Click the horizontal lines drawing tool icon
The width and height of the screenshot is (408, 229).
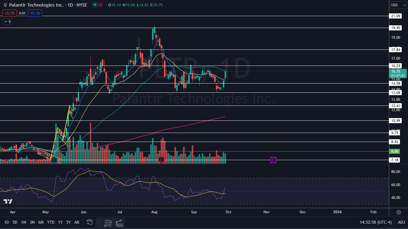[x=108, y=223]
